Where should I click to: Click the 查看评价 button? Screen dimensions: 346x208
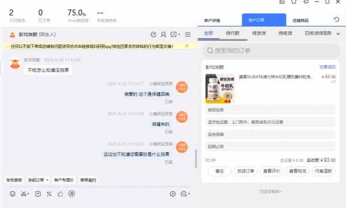pyautogui.click(x=272, y=171)
